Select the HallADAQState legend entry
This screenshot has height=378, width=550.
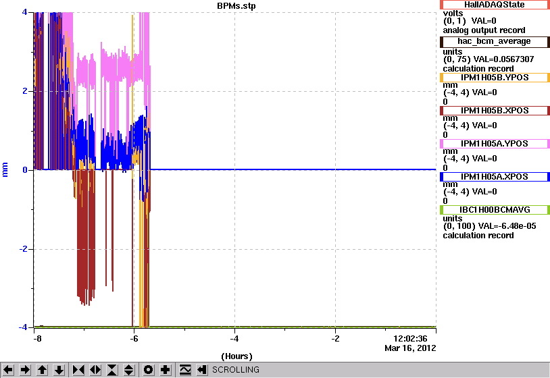coord(495,5)
